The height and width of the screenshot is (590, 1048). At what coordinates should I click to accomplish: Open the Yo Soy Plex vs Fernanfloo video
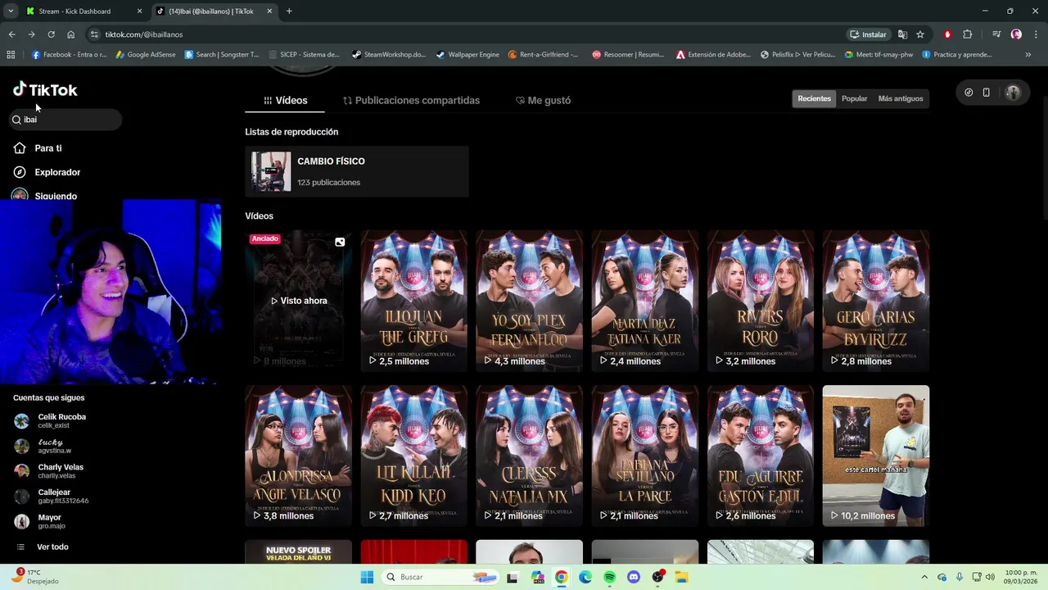click(x=530, y=301)
